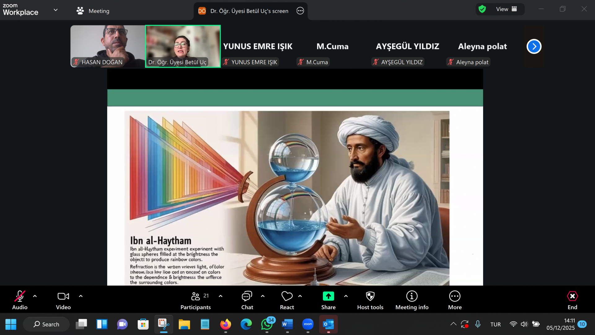Expand audio settings arrow next to Audio
595x335 pixels.
coord(35,296)
